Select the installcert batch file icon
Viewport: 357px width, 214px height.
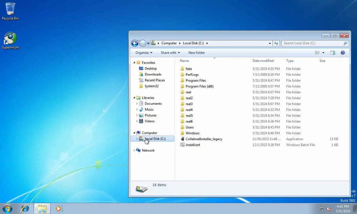182,145
